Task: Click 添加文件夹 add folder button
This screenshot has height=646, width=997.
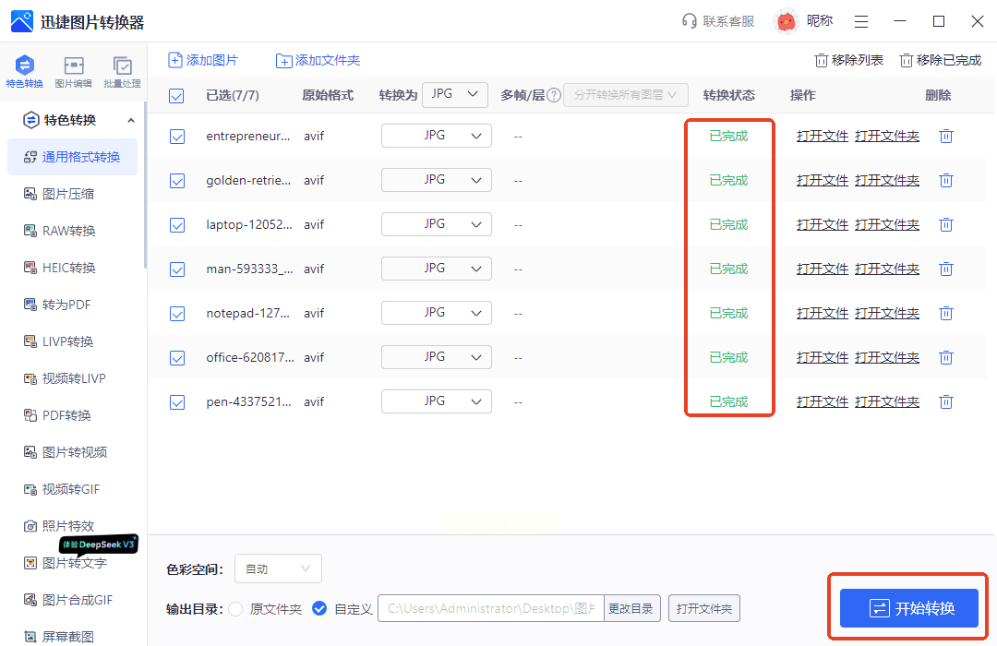Action: pyautogui.click(x=318, y=60)
